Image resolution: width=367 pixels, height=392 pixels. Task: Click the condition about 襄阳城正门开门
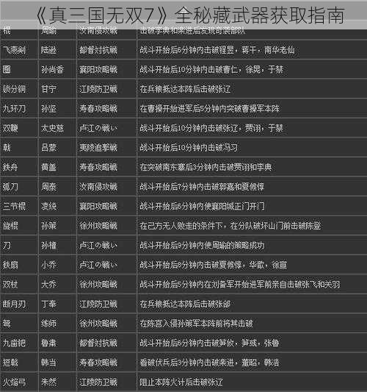[202, 206]
